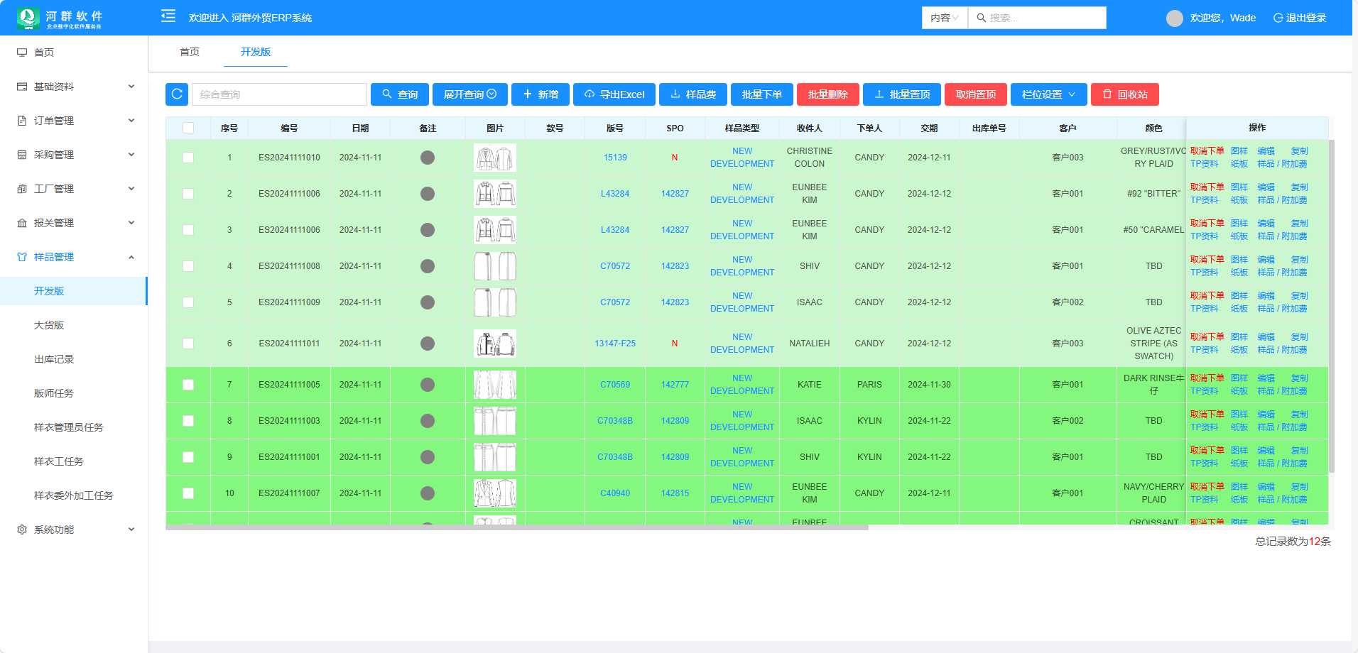
Task: Click the 导出Excel cloud export button
Action: point(614,94)
